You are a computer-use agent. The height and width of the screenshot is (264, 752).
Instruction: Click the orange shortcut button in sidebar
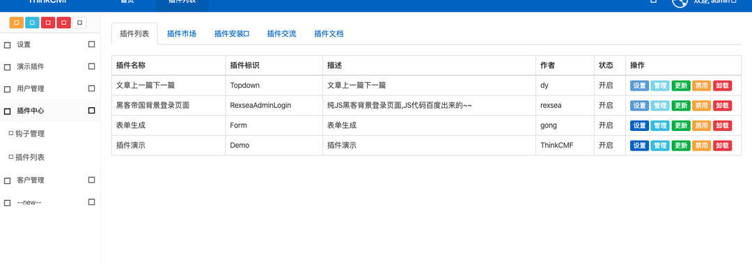16,22
